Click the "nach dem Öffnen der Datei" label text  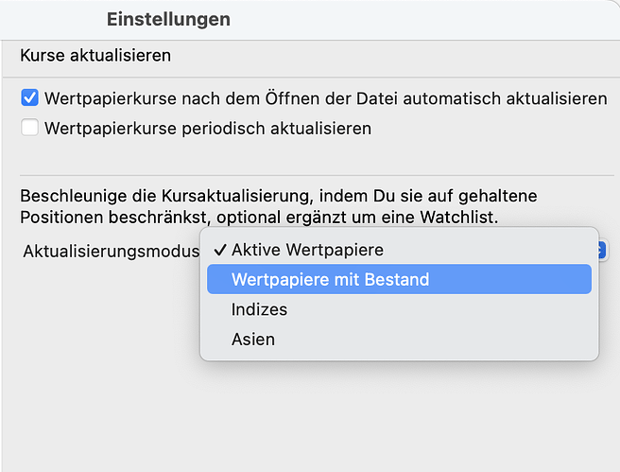[x=276, y=98]
